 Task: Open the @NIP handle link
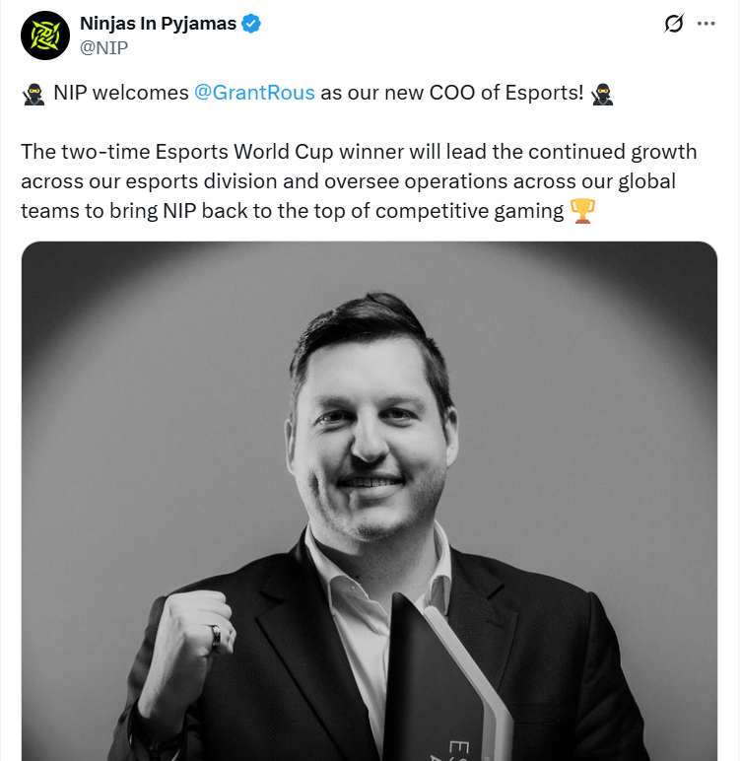103,46
